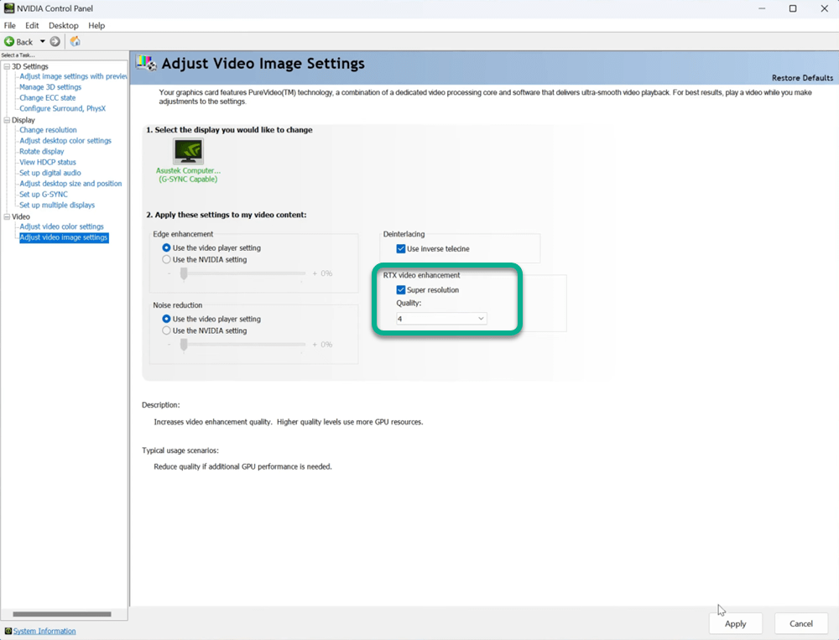
Task: Open Adjust desktop size and position
Action: tap(70, 183)
